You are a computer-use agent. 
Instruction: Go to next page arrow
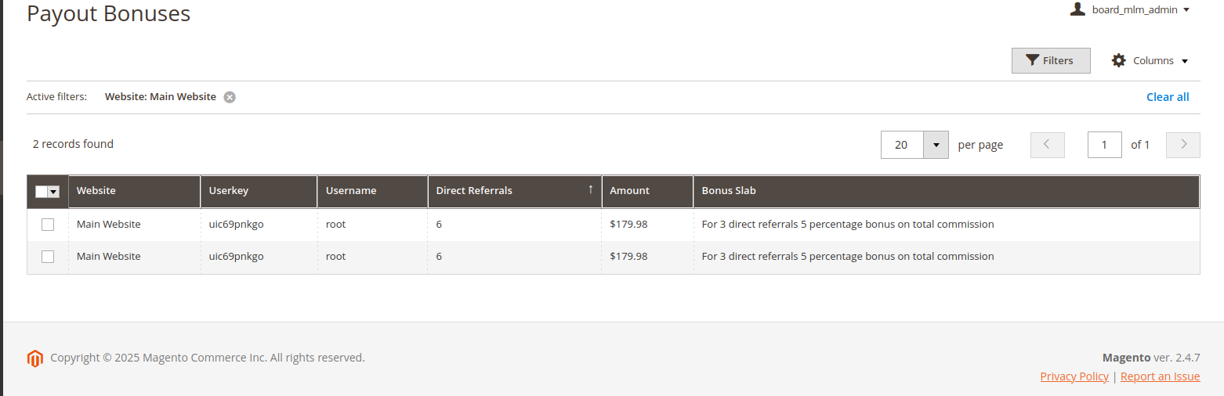pyautogui.click(x=1182, y=145)
